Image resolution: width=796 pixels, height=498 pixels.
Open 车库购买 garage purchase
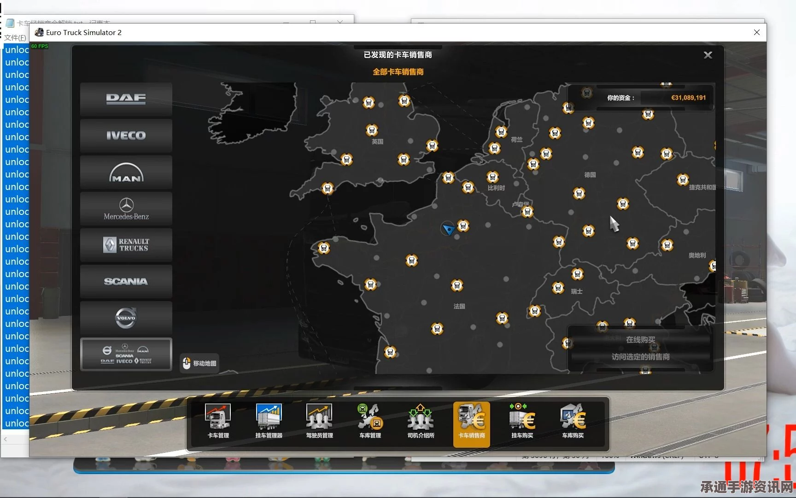573,422
